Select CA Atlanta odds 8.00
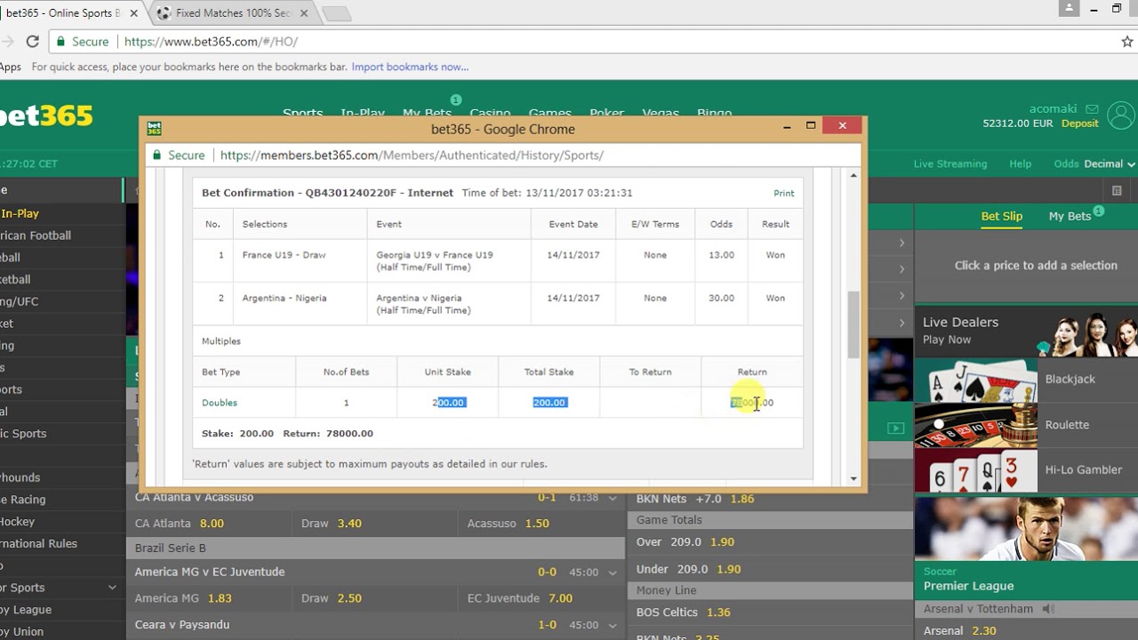The image size is (1138, 640). (210, 524)
